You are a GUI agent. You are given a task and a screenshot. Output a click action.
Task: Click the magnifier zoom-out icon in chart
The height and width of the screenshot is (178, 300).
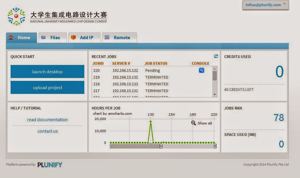coord(193,123)
